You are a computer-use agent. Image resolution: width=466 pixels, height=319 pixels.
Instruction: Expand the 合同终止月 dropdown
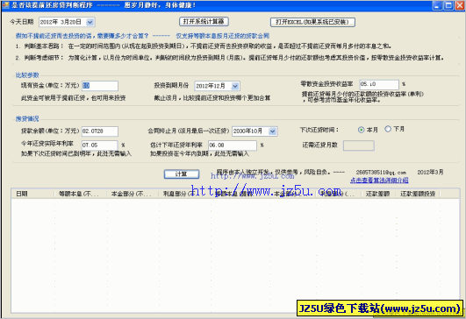pyautogui.click(x=272, y=131)
